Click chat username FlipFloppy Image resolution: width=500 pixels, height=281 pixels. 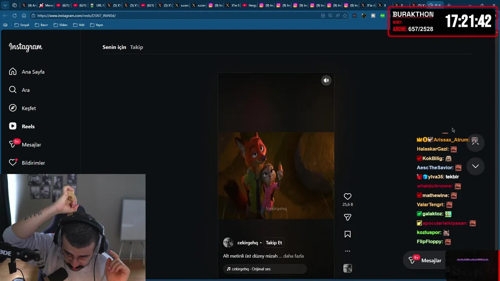tap(430, 242)
